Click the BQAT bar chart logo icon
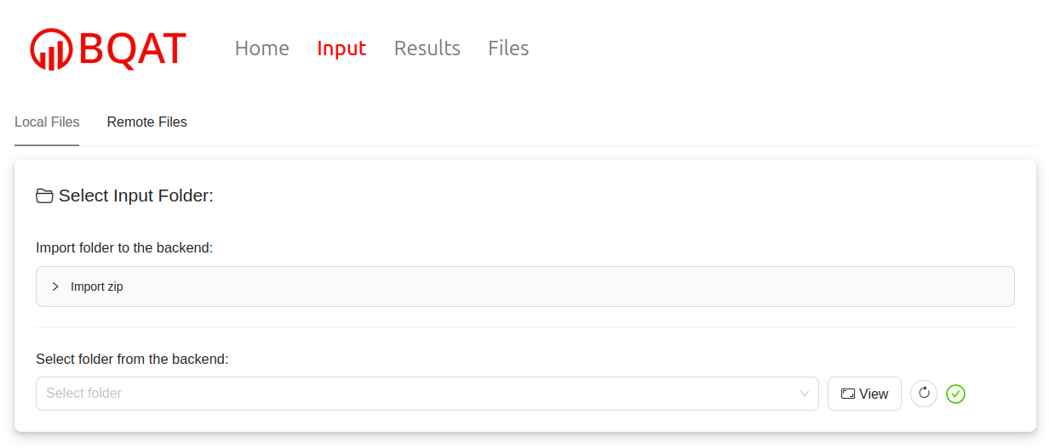The image size is (1049, 448). 51,49
